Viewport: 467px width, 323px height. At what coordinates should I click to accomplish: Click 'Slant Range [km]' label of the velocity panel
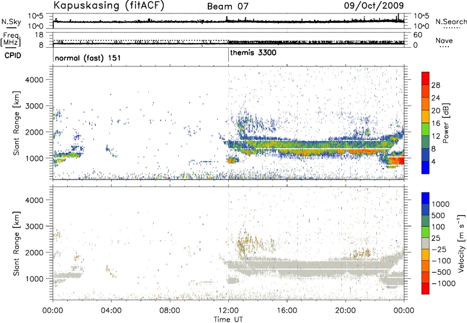tap(16, 243)
